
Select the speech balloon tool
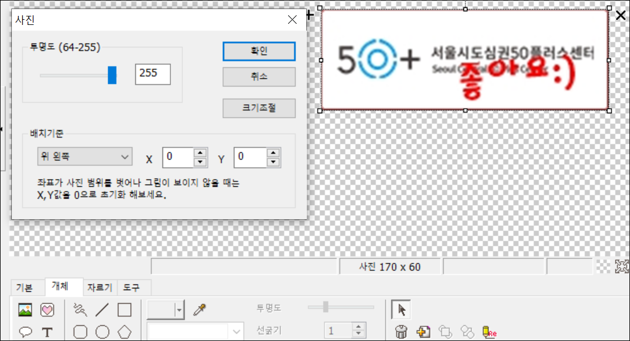coord(25,332)
